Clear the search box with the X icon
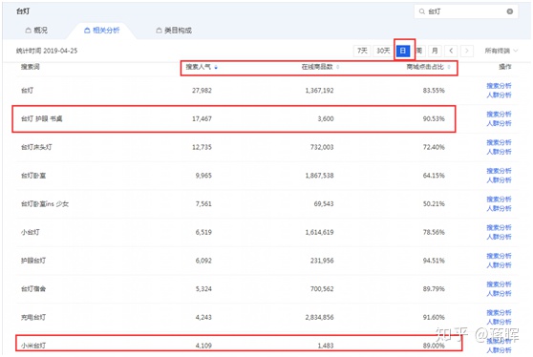 point(509,11)
